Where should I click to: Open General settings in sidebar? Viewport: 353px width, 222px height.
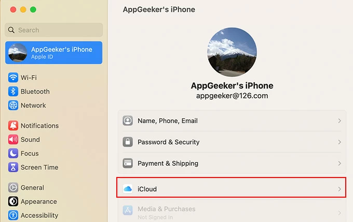pyautogui.click(x=32, y=188)
